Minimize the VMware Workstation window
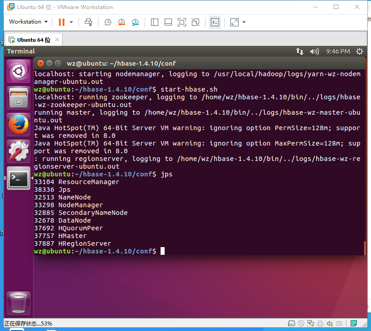Viewport: 371px width, 331px height. pos(315,7)
